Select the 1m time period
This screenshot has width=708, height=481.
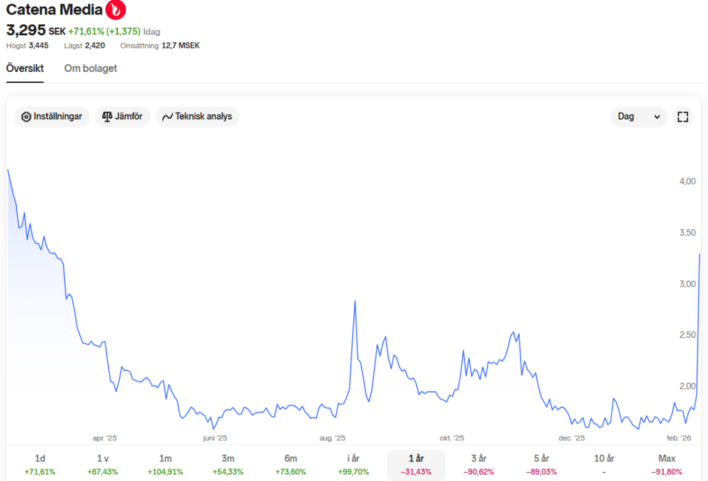tap(165, 464)
